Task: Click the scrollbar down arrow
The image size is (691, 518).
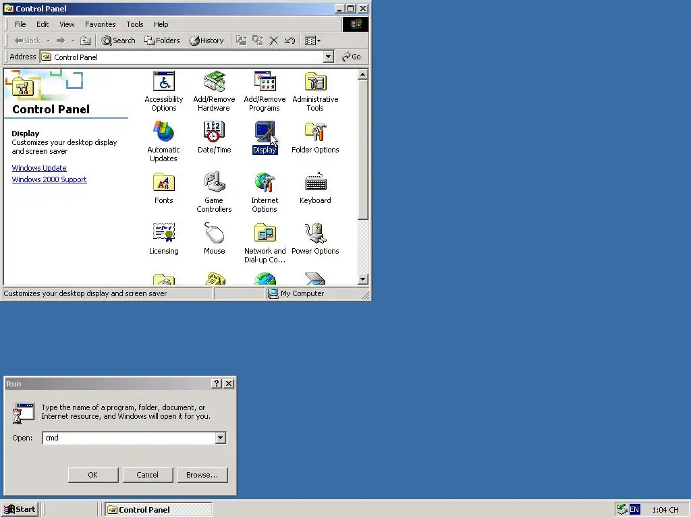Action: pos(362,279)
